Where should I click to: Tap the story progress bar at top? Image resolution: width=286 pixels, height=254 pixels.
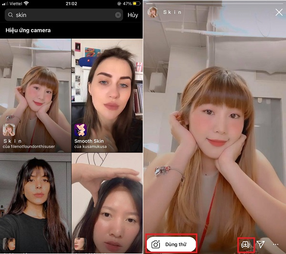[x=214, y=3]
